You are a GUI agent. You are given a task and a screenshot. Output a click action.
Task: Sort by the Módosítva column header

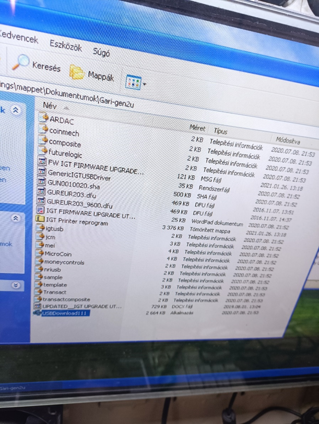tap(288, 140)
